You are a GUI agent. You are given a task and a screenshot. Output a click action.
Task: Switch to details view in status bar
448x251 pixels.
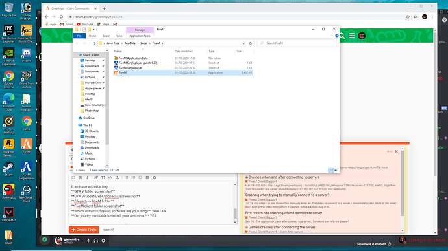[330, 170]
